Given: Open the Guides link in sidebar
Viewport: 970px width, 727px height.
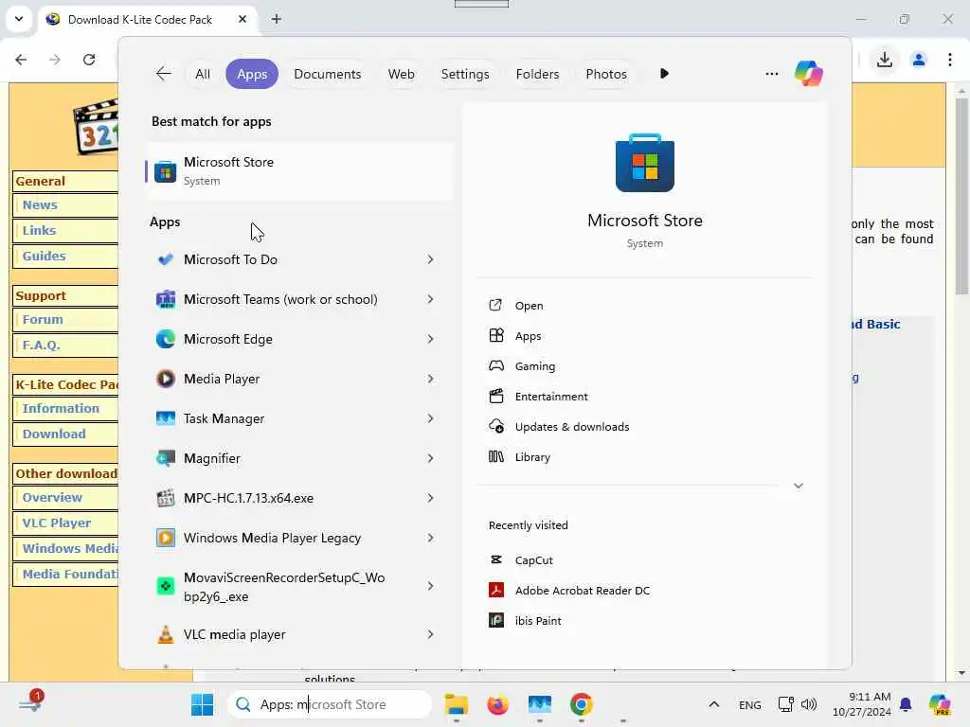Looking at the screenshot, I should pos(44,256).
